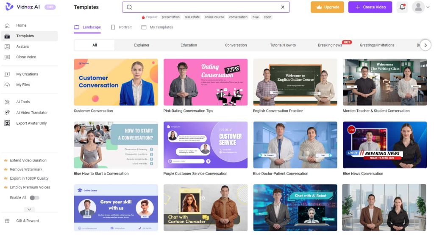Toggle the Enable All switch
Screen dimensions: 434x235
(x=35, y=198)
